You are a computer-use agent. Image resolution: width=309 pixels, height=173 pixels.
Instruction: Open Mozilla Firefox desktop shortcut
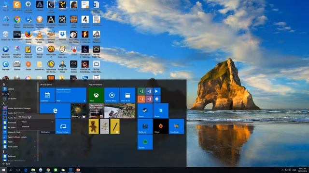tap(28, 36)
